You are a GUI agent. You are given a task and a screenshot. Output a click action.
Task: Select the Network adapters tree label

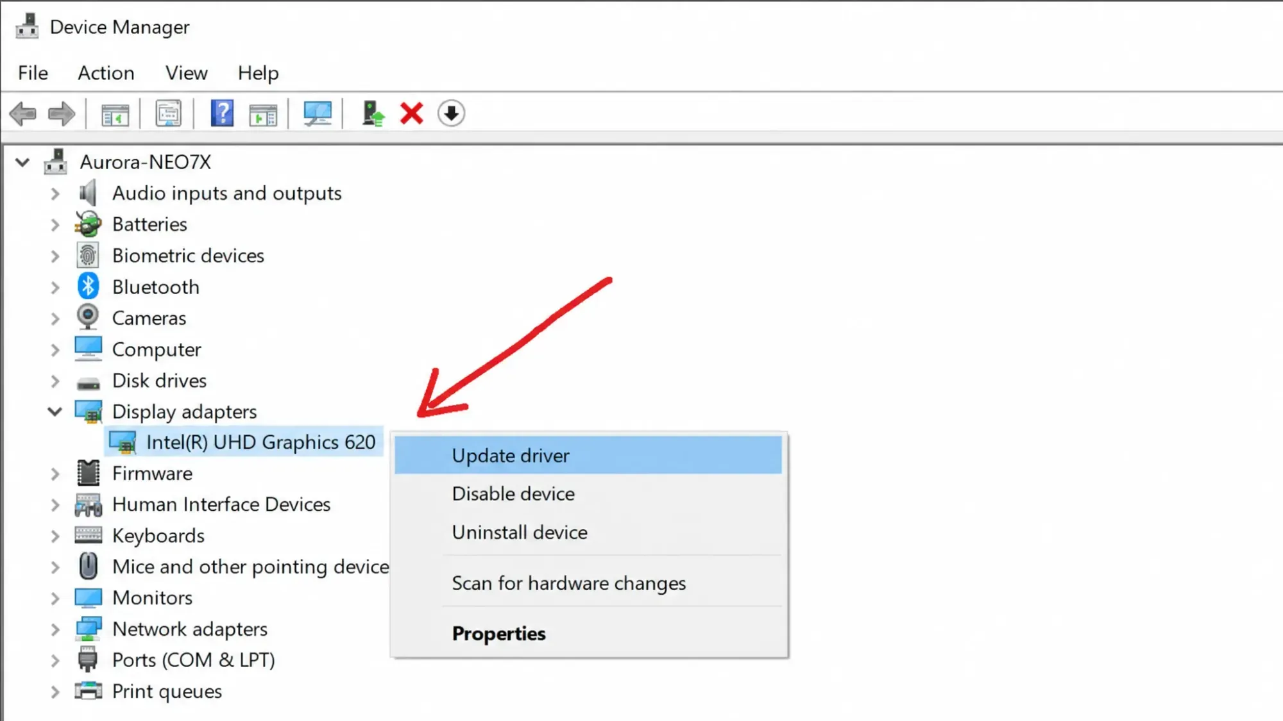[190, 629]
